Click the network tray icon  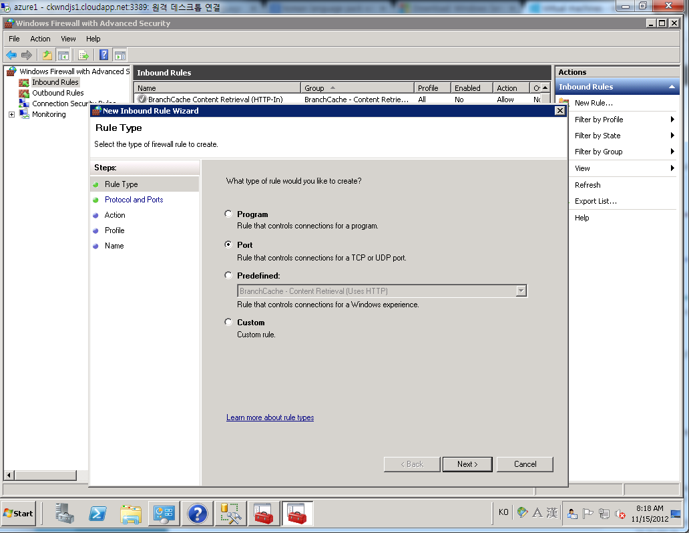604,513
